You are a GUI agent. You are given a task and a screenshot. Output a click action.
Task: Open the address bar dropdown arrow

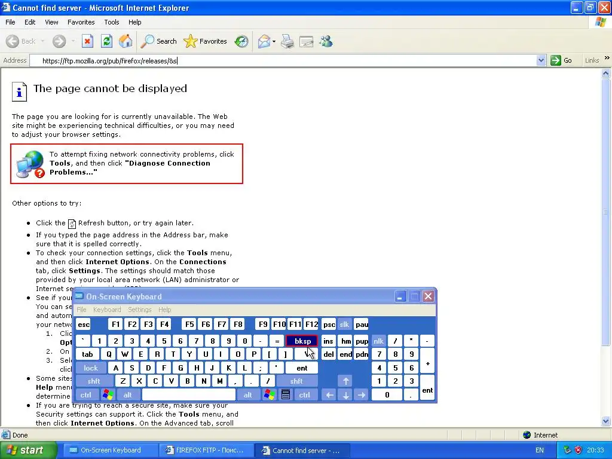pyautogui.click(x=541, y=60)
